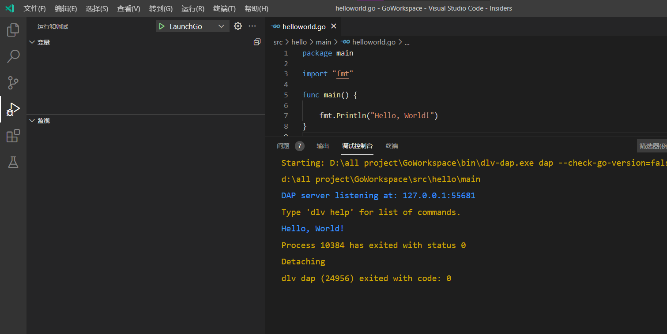Click the hello breadcrumb segment
The width and height of the screenshot is (667, 334).
point(299,42)
